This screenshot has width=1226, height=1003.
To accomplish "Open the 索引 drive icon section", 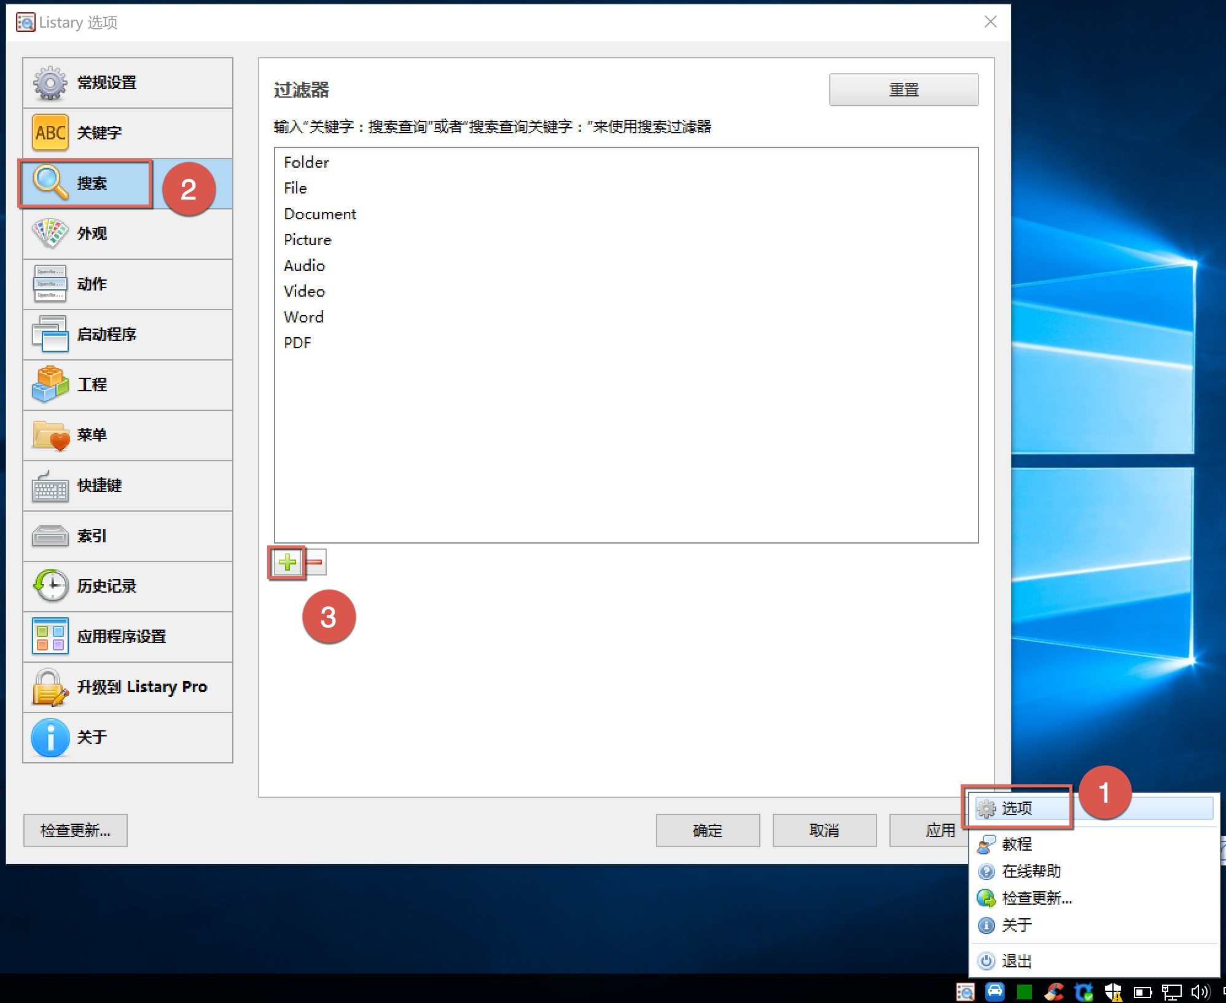I will [x=128, y=536].
